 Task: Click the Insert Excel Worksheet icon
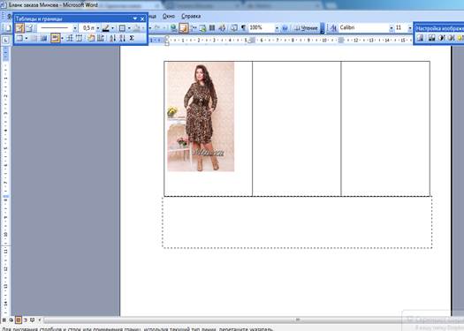point(202,28)
